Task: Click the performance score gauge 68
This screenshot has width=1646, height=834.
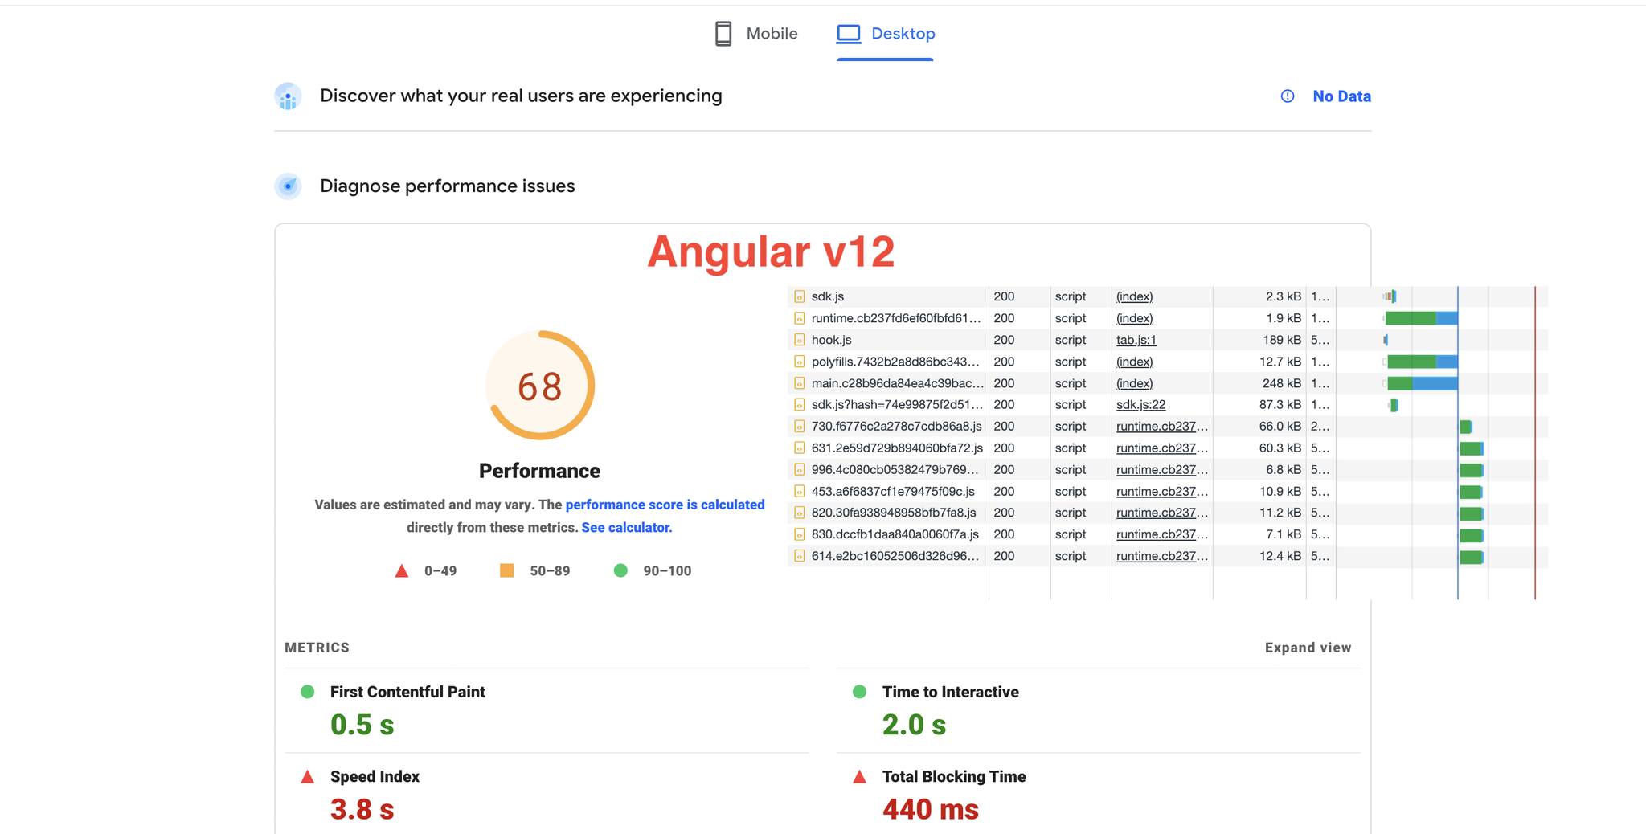Action: pyautogui.click(x=540, y=386)
